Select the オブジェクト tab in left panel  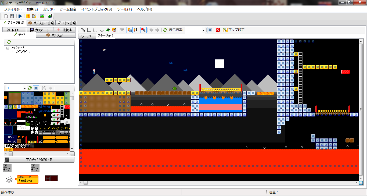(x=56, y=35)
